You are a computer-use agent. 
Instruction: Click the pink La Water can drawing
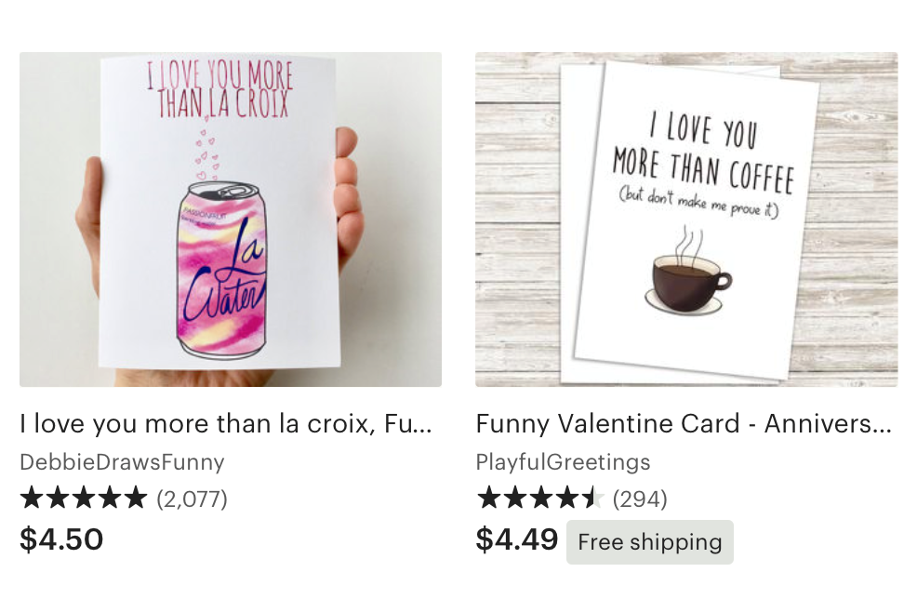pyautogui.click(x=221, y=270)
